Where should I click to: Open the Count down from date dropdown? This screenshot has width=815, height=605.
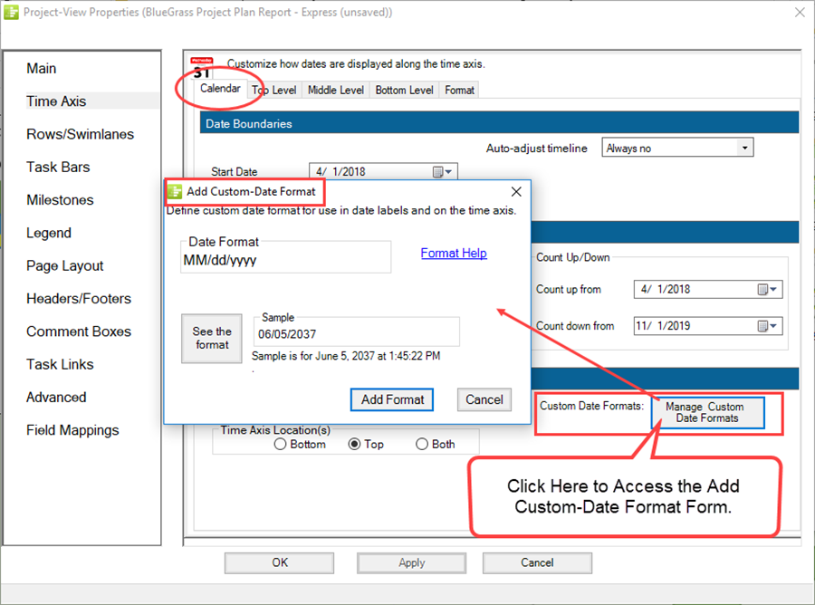pyautogui.click(x=774, y=325)
